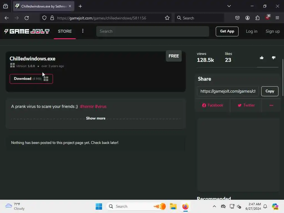Go back in browser history

point(7,18)
